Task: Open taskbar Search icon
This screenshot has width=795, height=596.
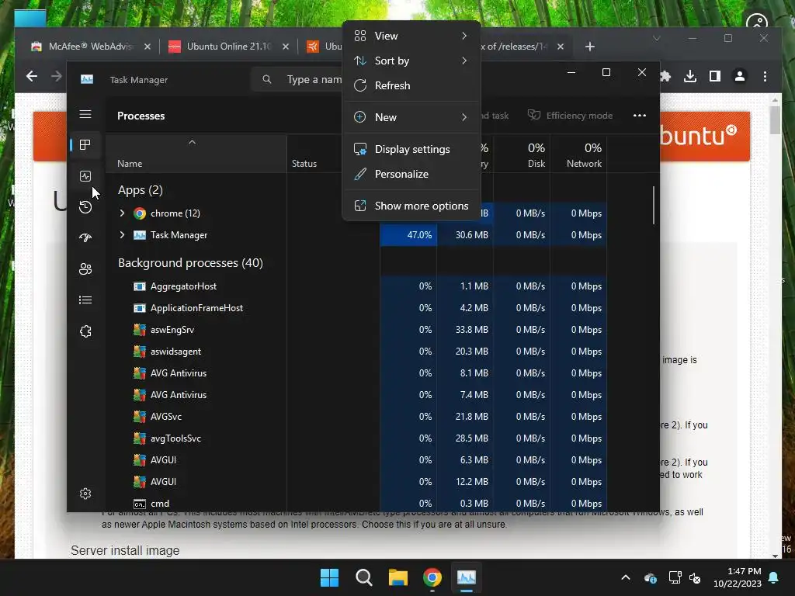Action: coord(363,577)
